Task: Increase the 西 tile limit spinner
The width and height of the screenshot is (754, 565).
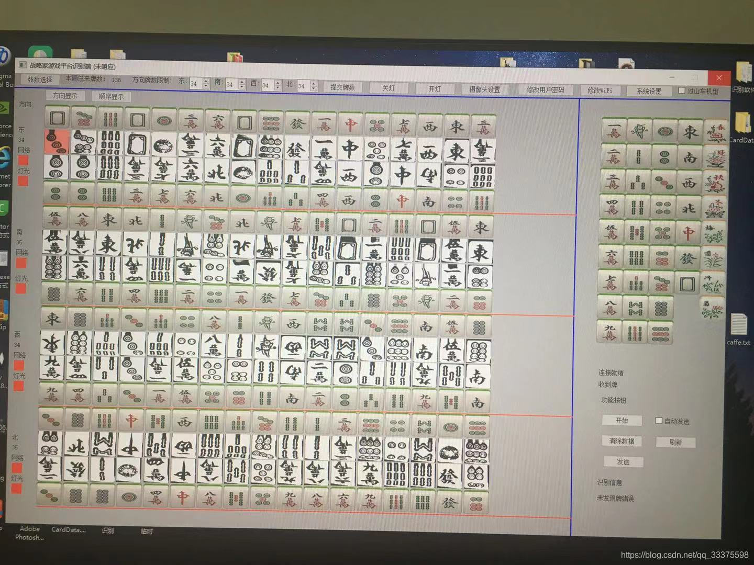Action: coord(278,82)
